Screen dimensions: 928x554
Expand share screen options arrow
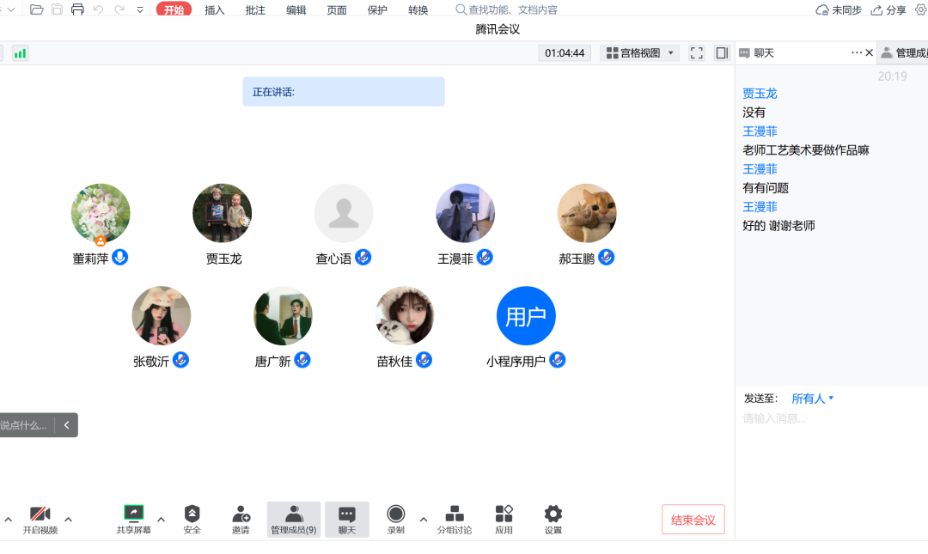click(x=161, y=520)
